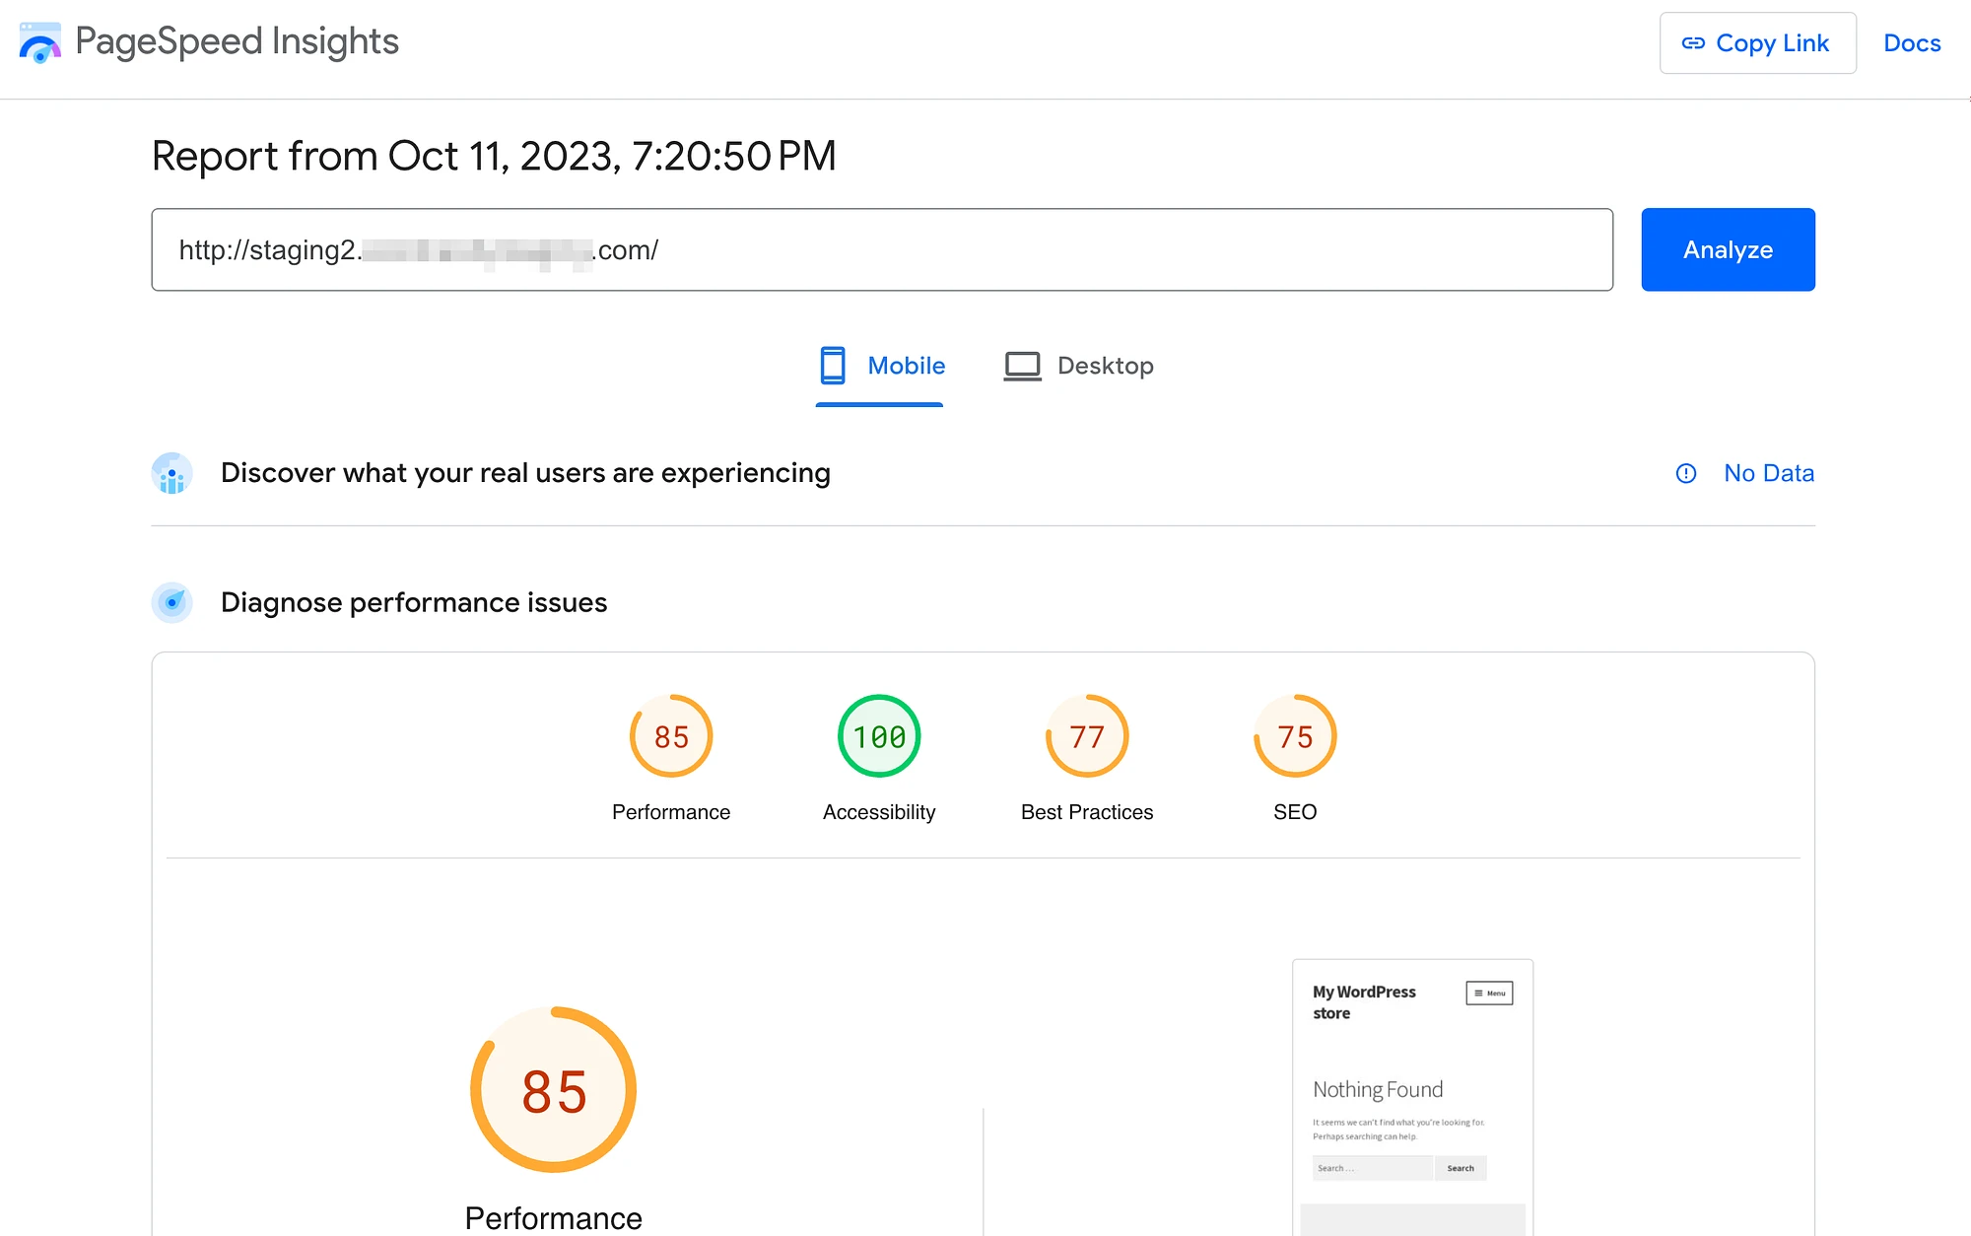Click the Discover real users section icon
The image size is (1971, 1236).
pyautogui.click(x=170, y=471)
